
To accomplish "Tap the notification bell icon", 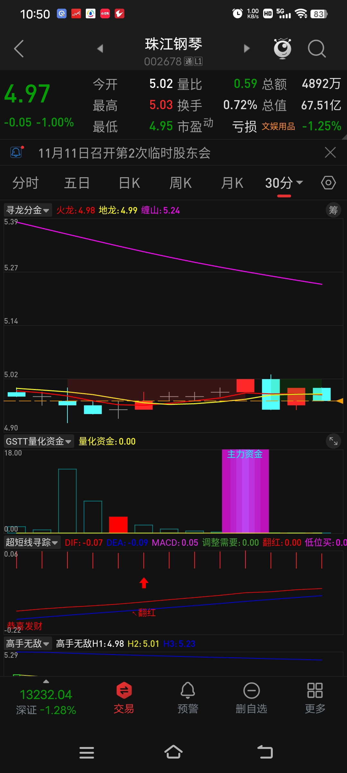I will pos(16,152).
